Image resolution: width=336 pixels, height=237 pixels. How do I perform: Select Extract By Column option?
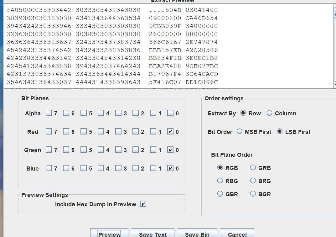point(270,113)
